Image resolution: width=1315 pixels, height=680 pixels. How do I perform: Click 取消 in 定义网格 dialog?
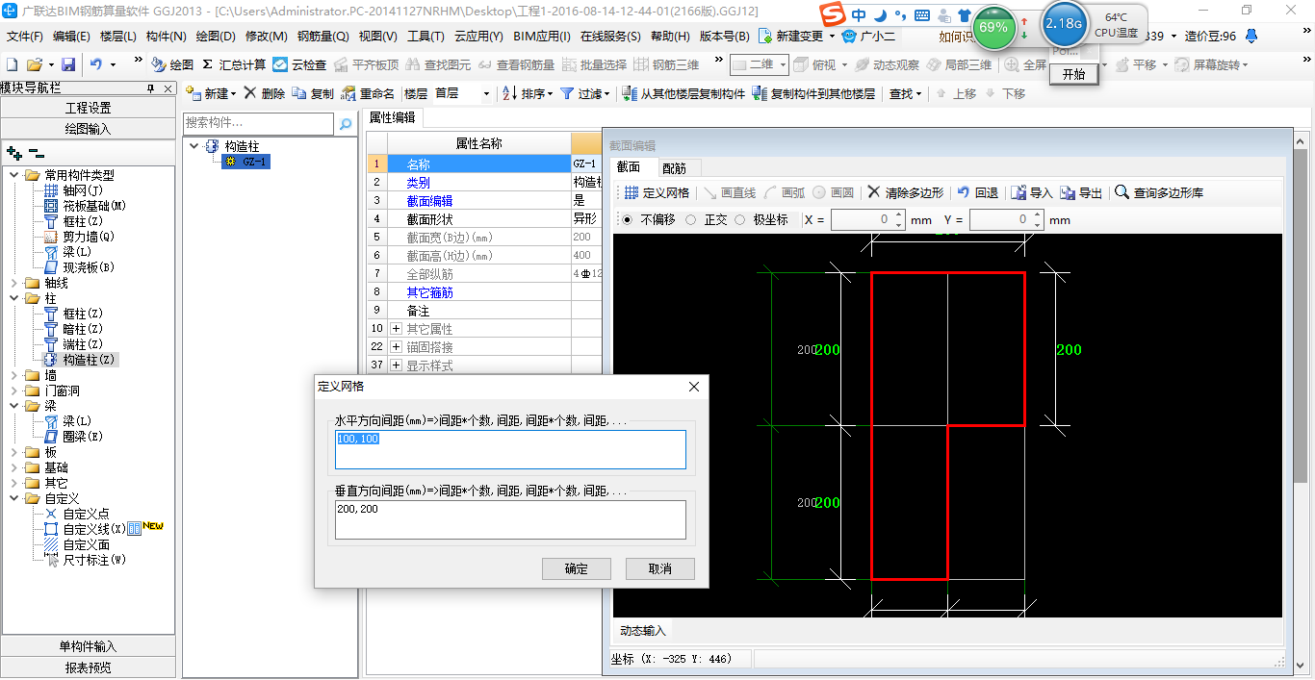tap(659, 568)
